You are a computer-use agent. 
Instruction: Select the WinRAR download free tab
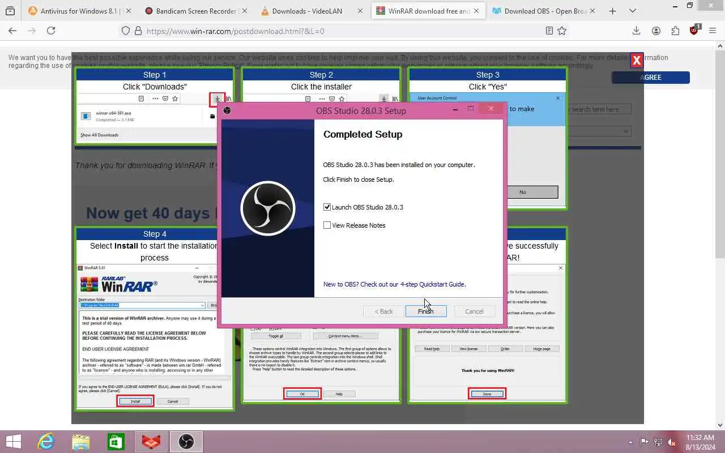(x=429, y=11)
